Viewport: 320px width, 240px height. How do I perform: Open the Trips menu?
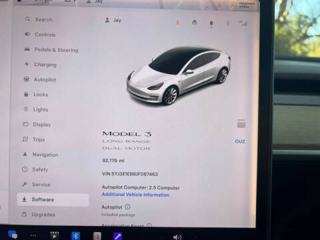pyautogui.click(x=33, y=139)
